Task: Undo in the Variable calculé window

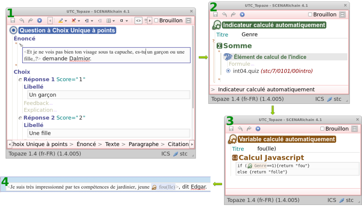Action: (240, 129)
